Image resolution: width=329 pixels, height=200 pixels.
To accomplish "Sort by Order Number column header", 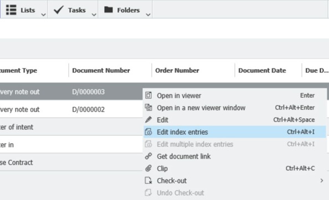I will click(x=177, y=71).
